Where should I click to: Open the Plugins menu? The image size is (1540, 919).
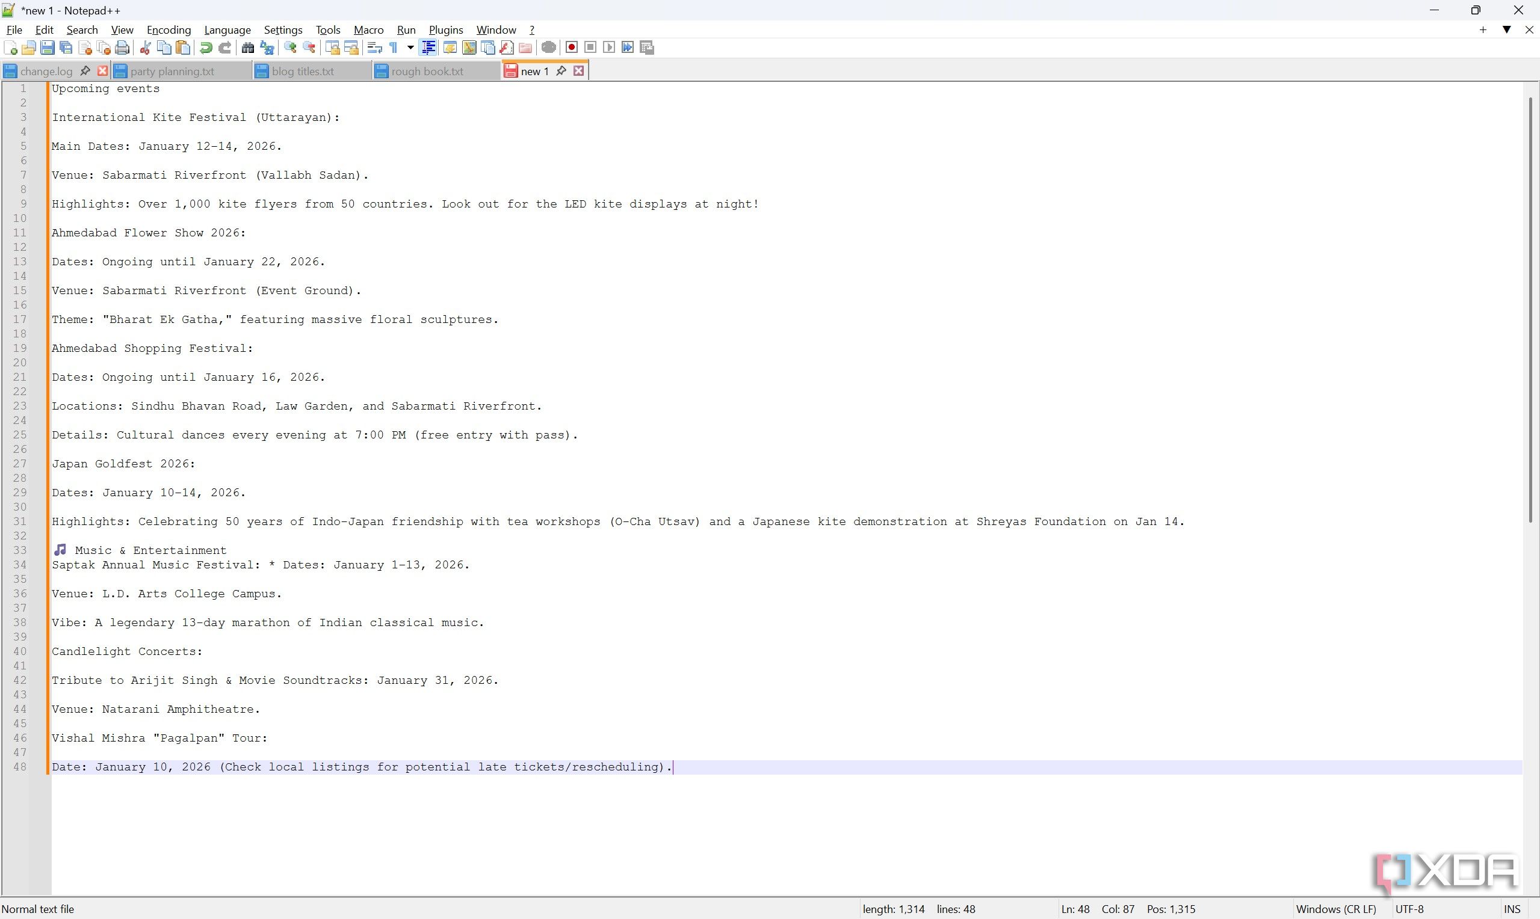(446, 29)
